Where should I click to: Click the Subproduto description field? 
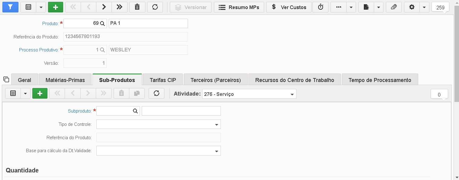tap(181, 111)
